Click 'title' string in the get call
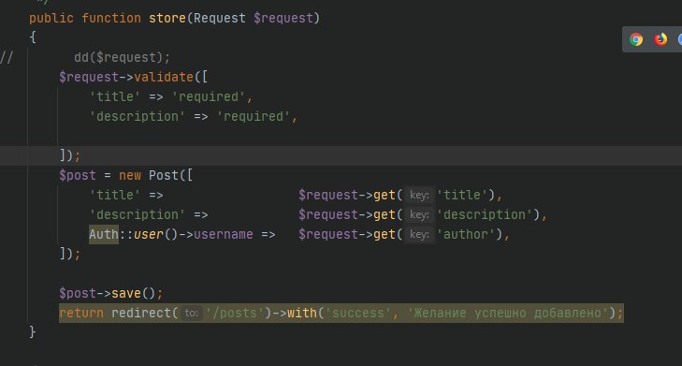 (462, 195)
